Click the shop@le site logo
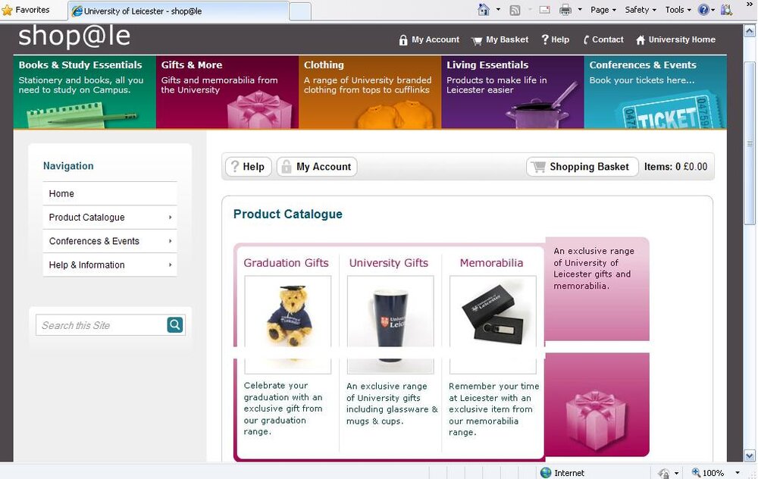The height and width of the screenshot is (479, 758). tap(74, 36)
